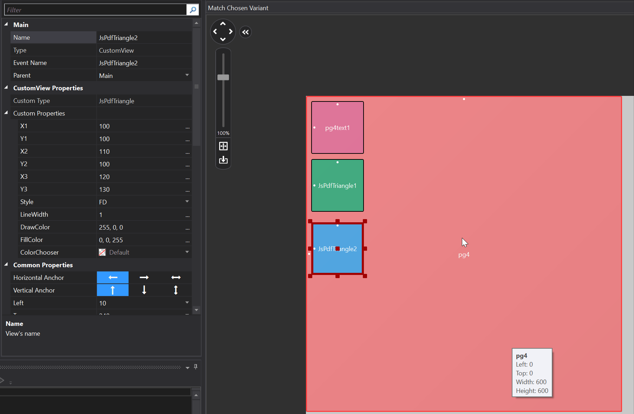
Task: Click the Custom Type property row
Action: click(101, 101)
